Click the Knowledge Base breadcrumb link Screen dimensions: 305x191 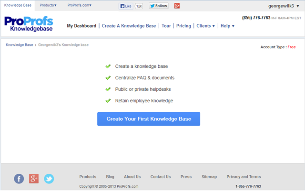20,45
